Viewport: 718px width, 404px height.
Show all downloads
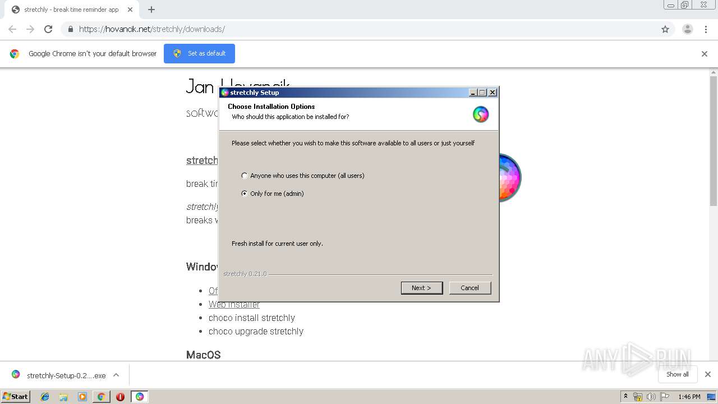pyautogui.click(x=678, y=374)
